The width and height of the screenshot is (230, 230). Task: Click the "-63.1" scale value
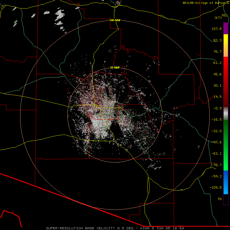[x=216, y=154]
